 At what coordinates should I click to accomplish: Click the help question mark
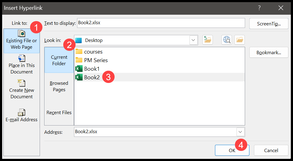[259, 8]
